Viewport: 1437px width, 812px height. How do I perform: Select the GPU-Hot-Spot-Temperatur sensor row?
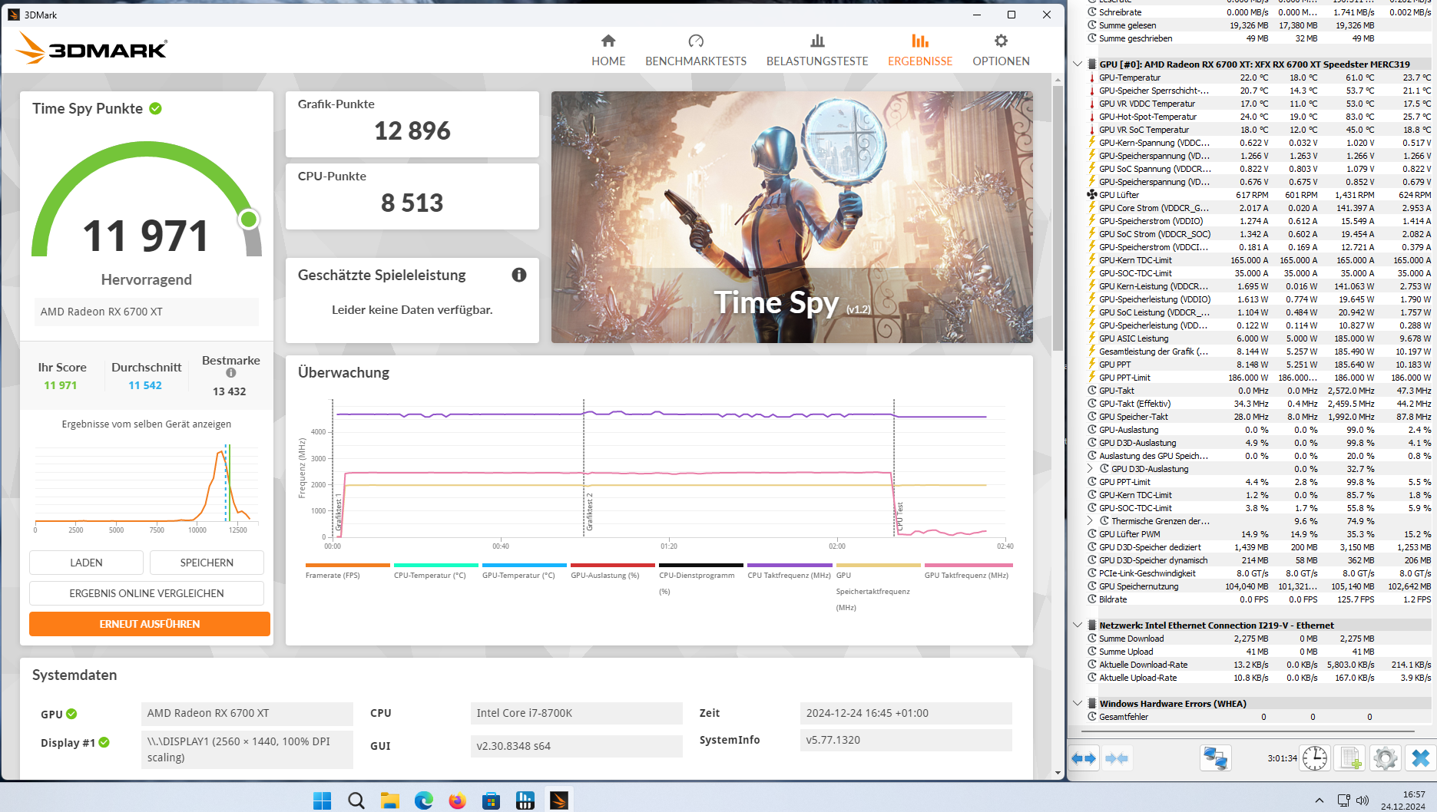(x=1260, y=117)
